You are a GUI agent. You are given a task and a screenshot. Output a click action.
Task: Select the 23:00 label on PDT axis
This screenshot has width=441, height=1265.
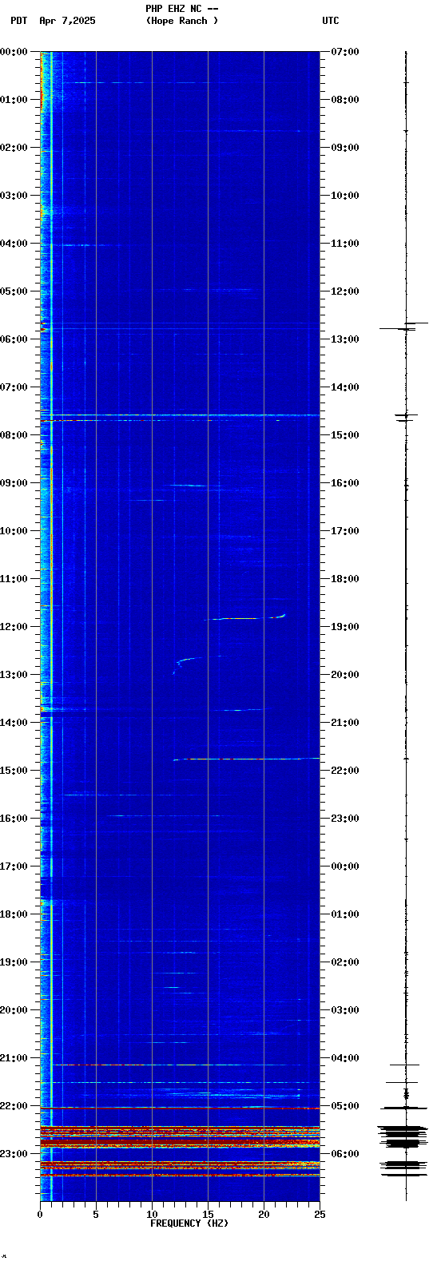[14, 1154]
